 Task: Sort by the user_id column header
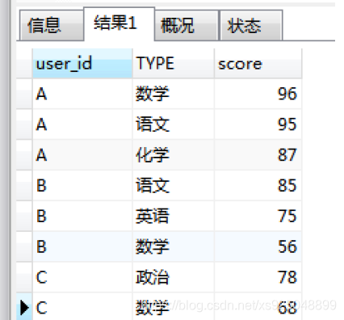tap(82, 64)
